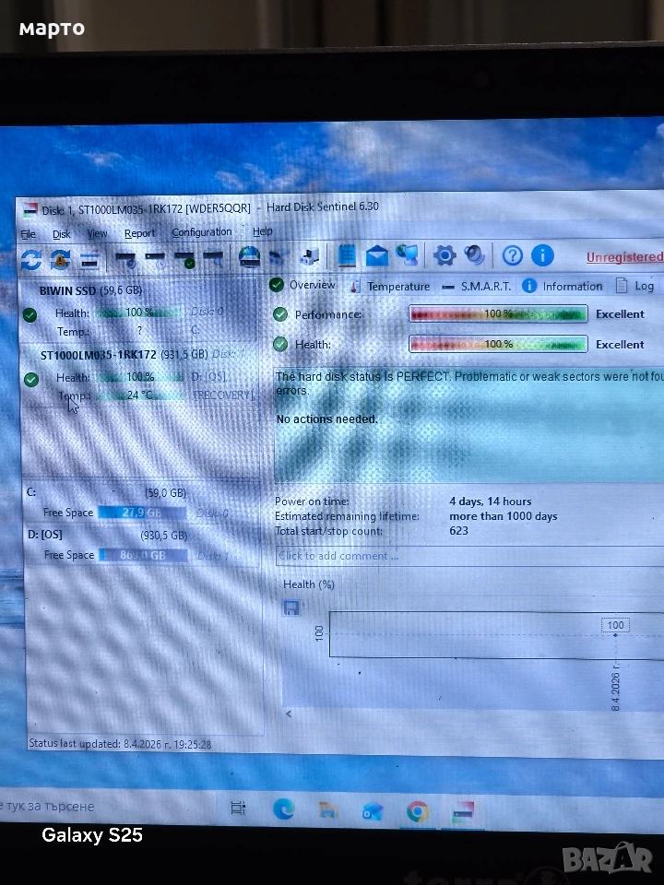Open the Help menu
The height and width of the screenshot is (885, 664).
[x=263, y=230]
